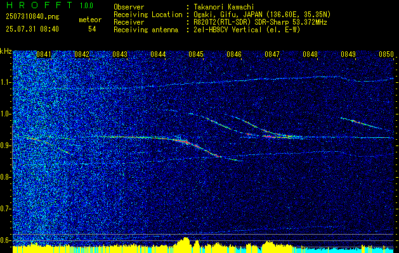This screenshot has height=253, width=399.
Task: Click the 0844 time marker
Action: click(158, 54)
